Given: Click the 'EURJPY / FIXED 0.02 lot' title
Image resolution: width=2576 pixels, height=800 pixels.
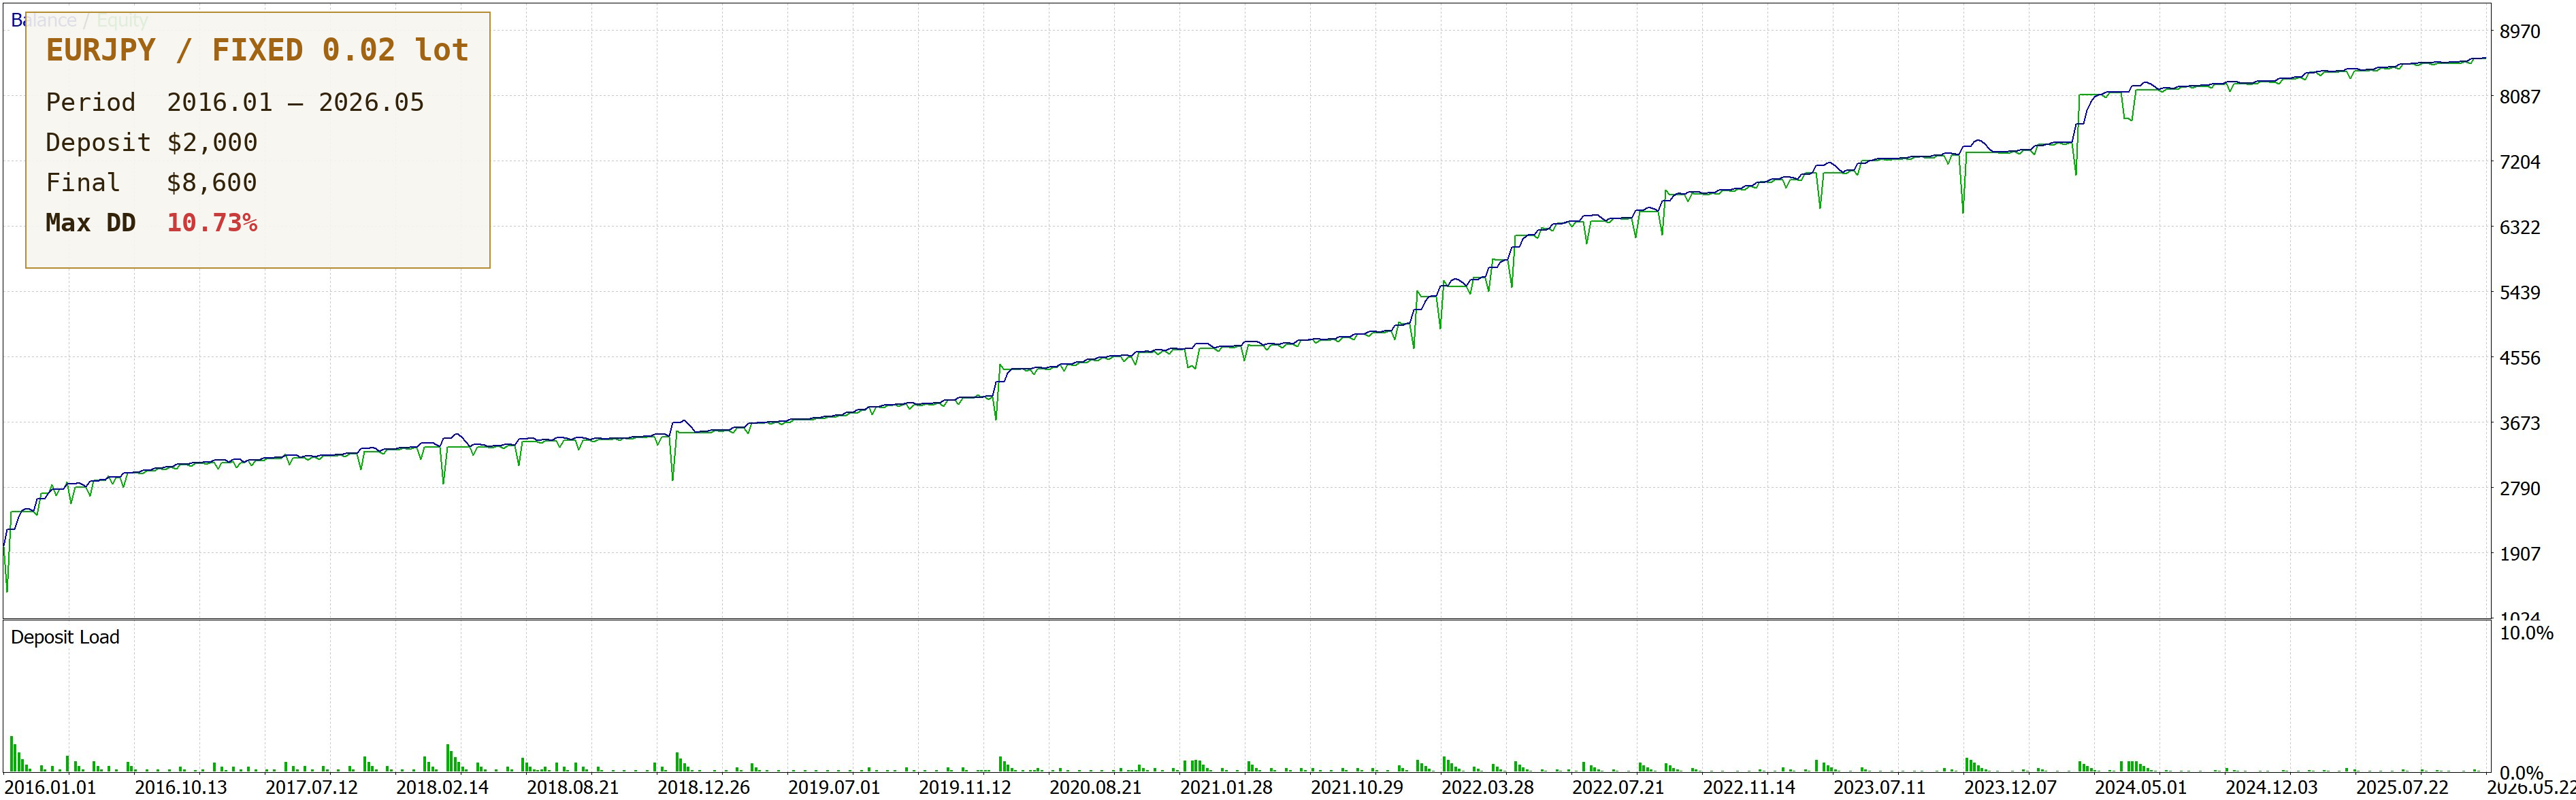Looking at the screenshot, I should click(257, 50).
